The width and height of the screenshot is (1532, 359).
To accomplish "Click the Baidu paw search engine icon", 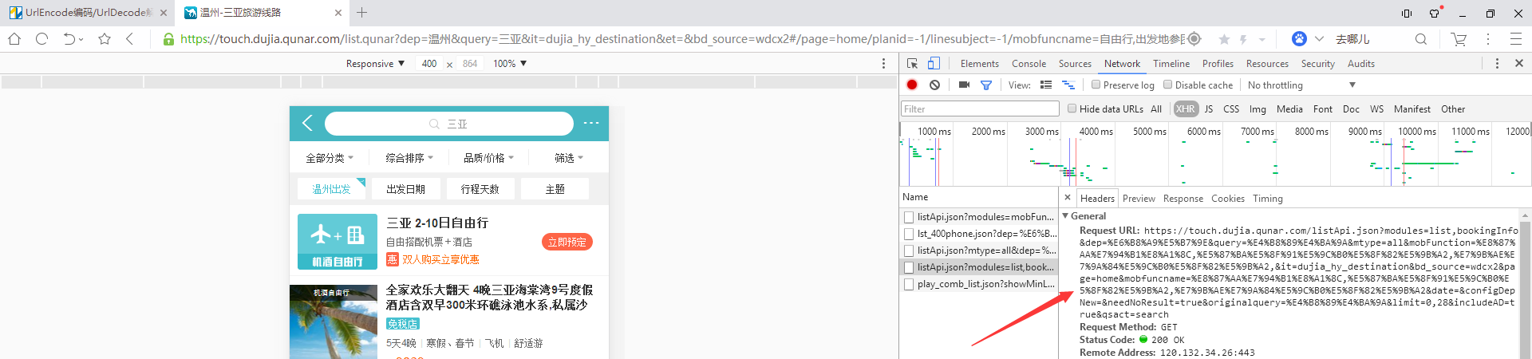I will tap(1299, 39).
